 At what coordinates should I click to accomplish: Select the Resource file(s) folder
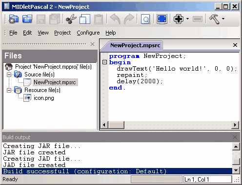(x=42, y=90)
